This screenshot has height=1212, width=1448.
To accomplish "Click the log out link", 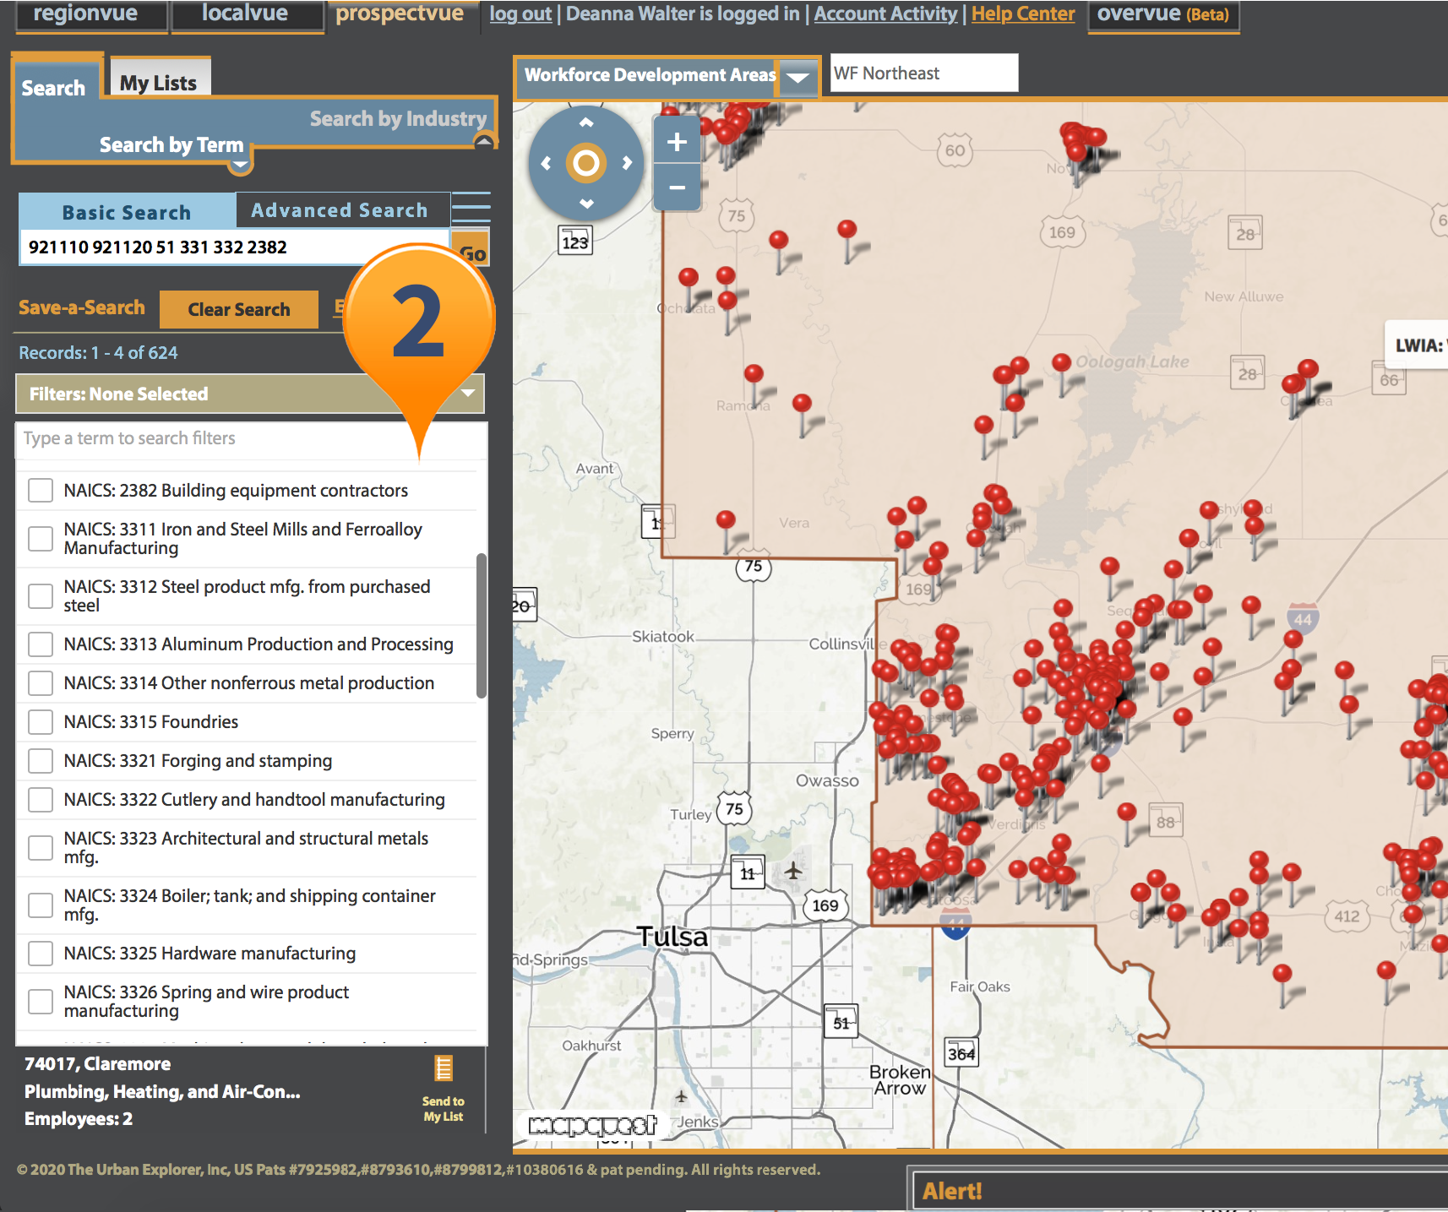I will click(x=520, y=14).
